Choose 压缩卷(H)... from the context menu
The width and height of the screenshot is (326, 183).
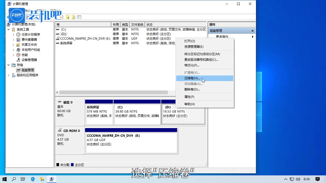point(192,78)
